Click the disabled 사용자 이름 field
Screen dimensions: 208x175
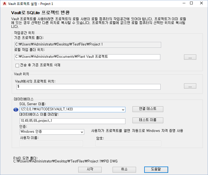click(51, 144)
